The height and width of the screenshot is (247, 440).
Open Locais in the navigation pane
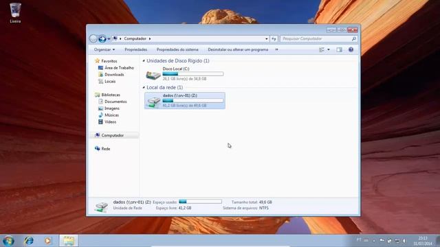pyautogui.click(x=110, y=81)
